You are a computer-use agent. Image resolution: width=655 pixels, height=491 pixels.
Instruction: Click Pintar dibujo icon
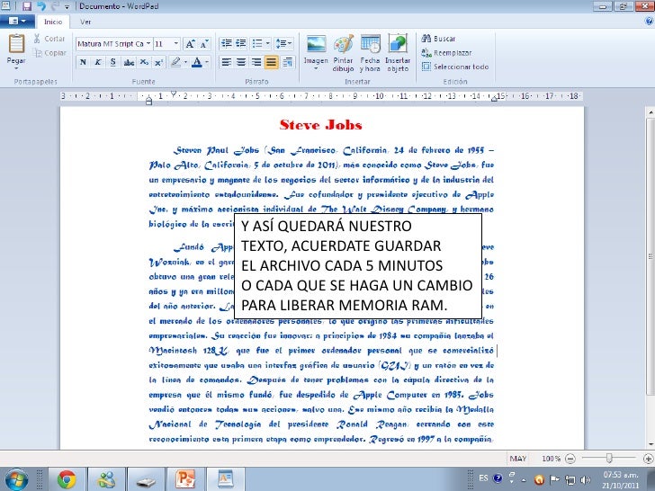point(344,44)
